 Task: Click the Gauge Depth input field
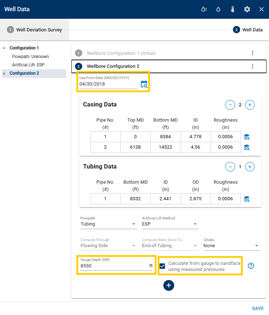coord(114,266)
